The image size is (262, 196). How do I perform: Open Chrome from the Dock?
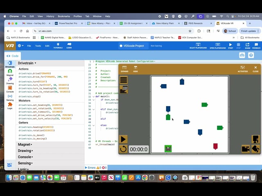tap(145, 178)
